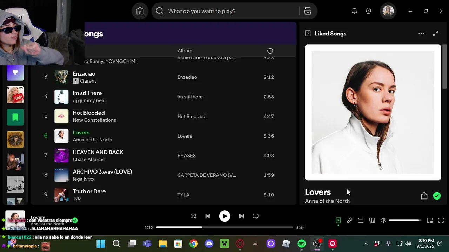Image resolution: width=449 pixels, height=252 pixels.
Task: Show hidden system tray icons
Action: (366, 244)
